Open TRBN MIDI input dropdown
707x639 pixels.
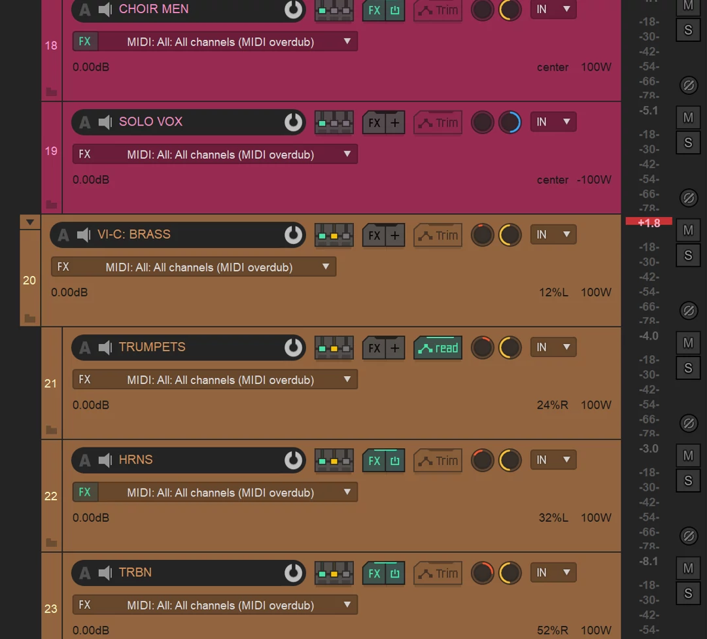(x=228, y=605)
